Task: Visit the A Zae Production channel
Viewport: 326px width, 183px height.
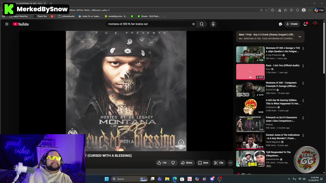Action: pos(274,55)
